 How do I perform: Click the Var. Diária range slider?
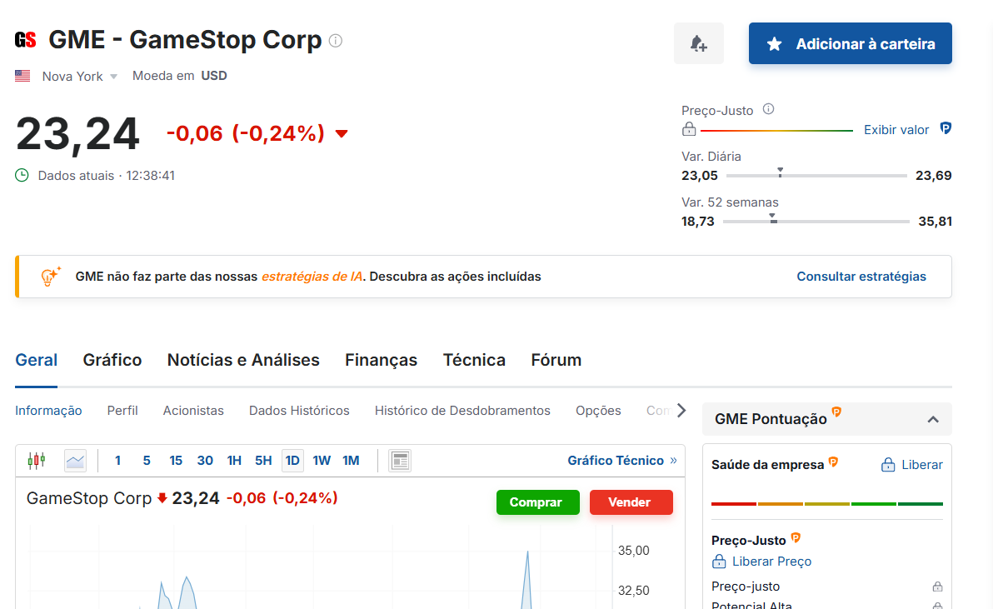tap(816, 175)
